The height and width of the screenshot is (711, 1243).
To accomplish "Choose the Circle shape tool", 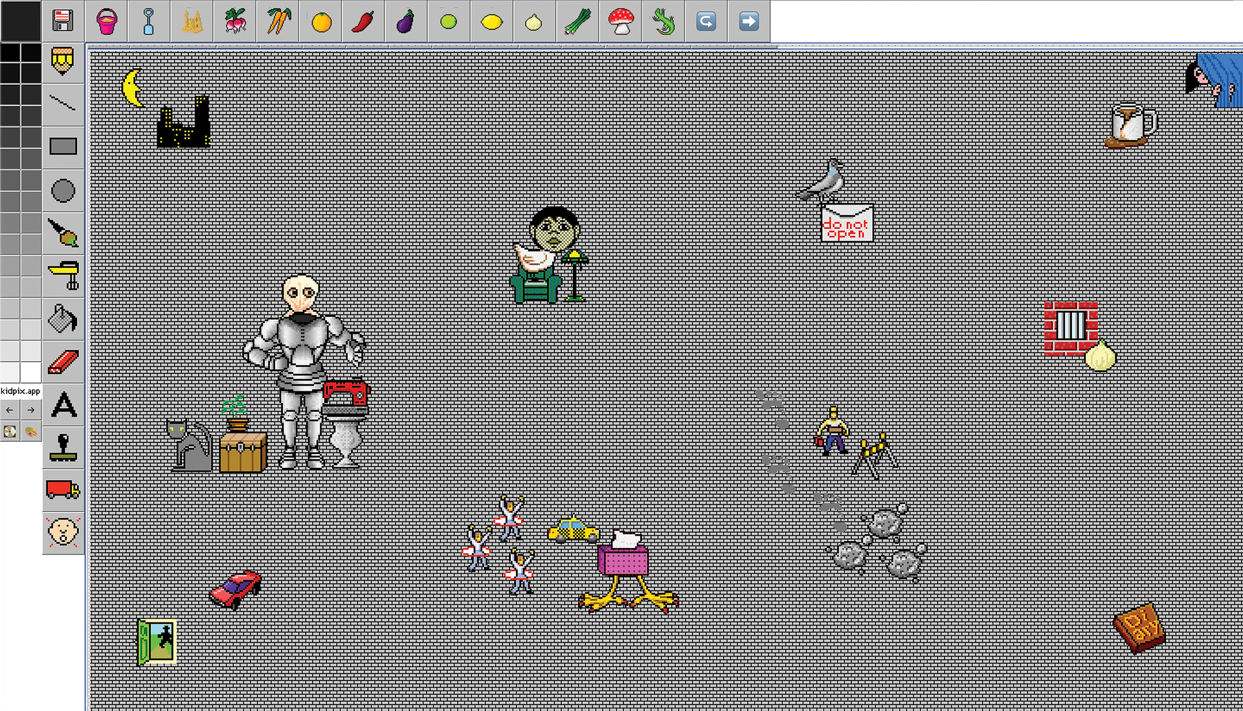I will (x=63, y=191).
